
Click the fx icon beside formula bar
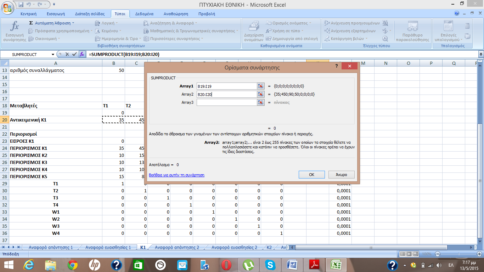[82, 54]
